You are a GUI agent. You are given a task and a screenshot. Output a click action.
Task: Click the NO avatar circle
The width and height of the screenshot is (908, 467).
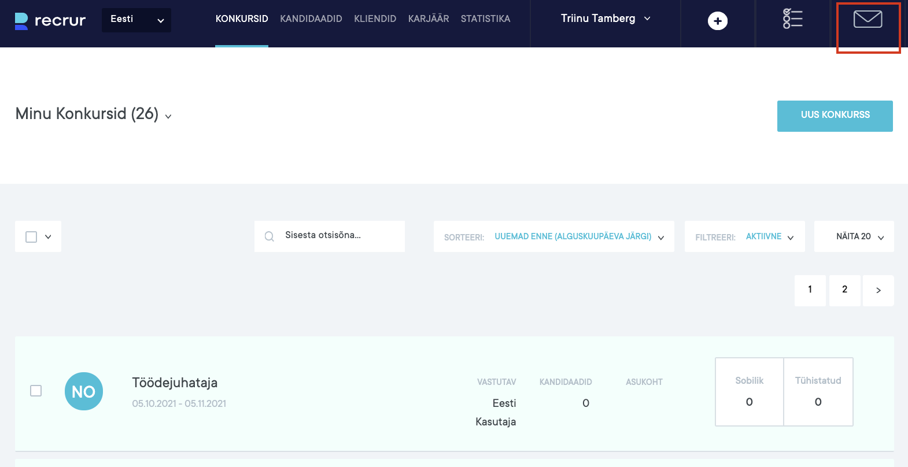84,391
